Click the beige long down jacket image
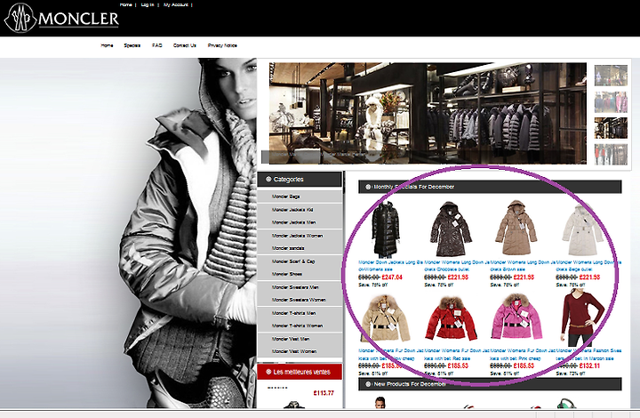This screenshot has width=640, height=418. pos(581,229)
